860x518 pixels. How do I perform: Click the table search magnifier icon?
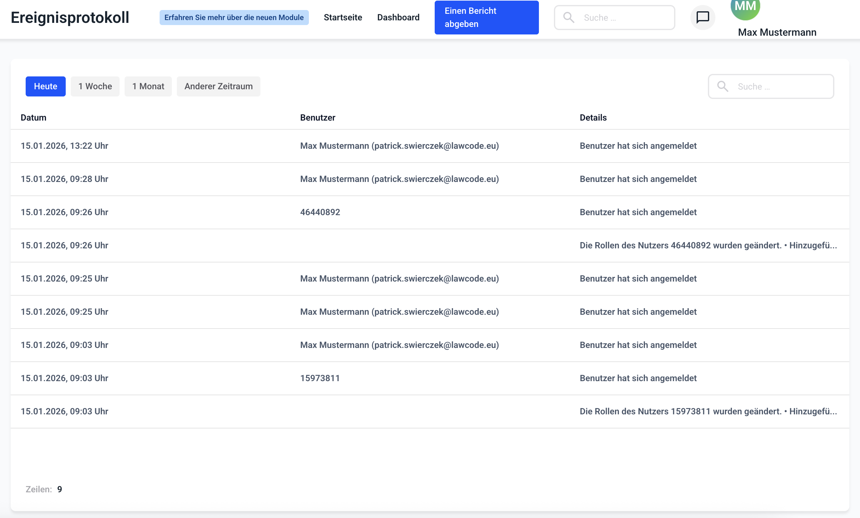723,86
